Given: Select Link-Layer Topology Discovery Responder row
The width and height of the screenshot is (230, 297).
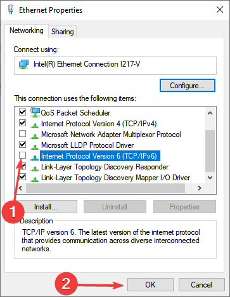Looking at the screenshot, I should point(105,167).
